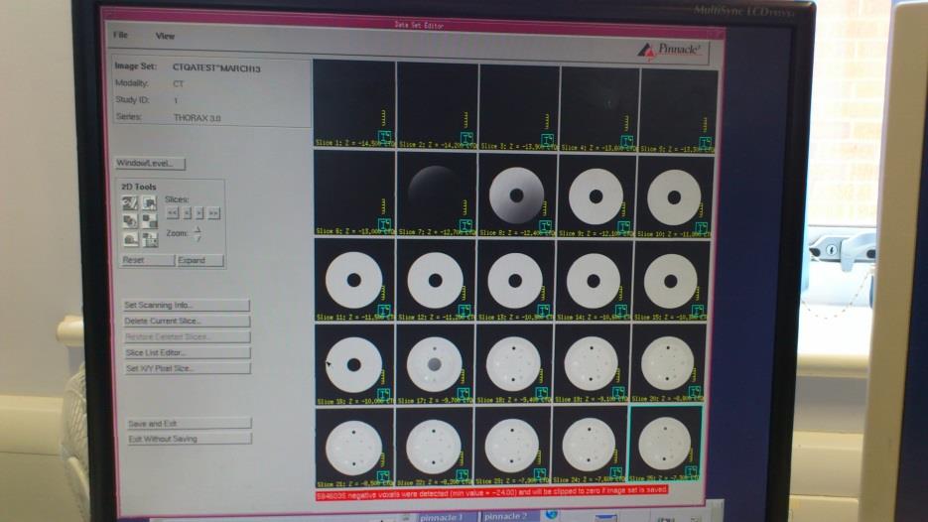Screen dimensions: 928x522
Task: Select the Slice 23 thumbnail
Action: coord(511,445)
